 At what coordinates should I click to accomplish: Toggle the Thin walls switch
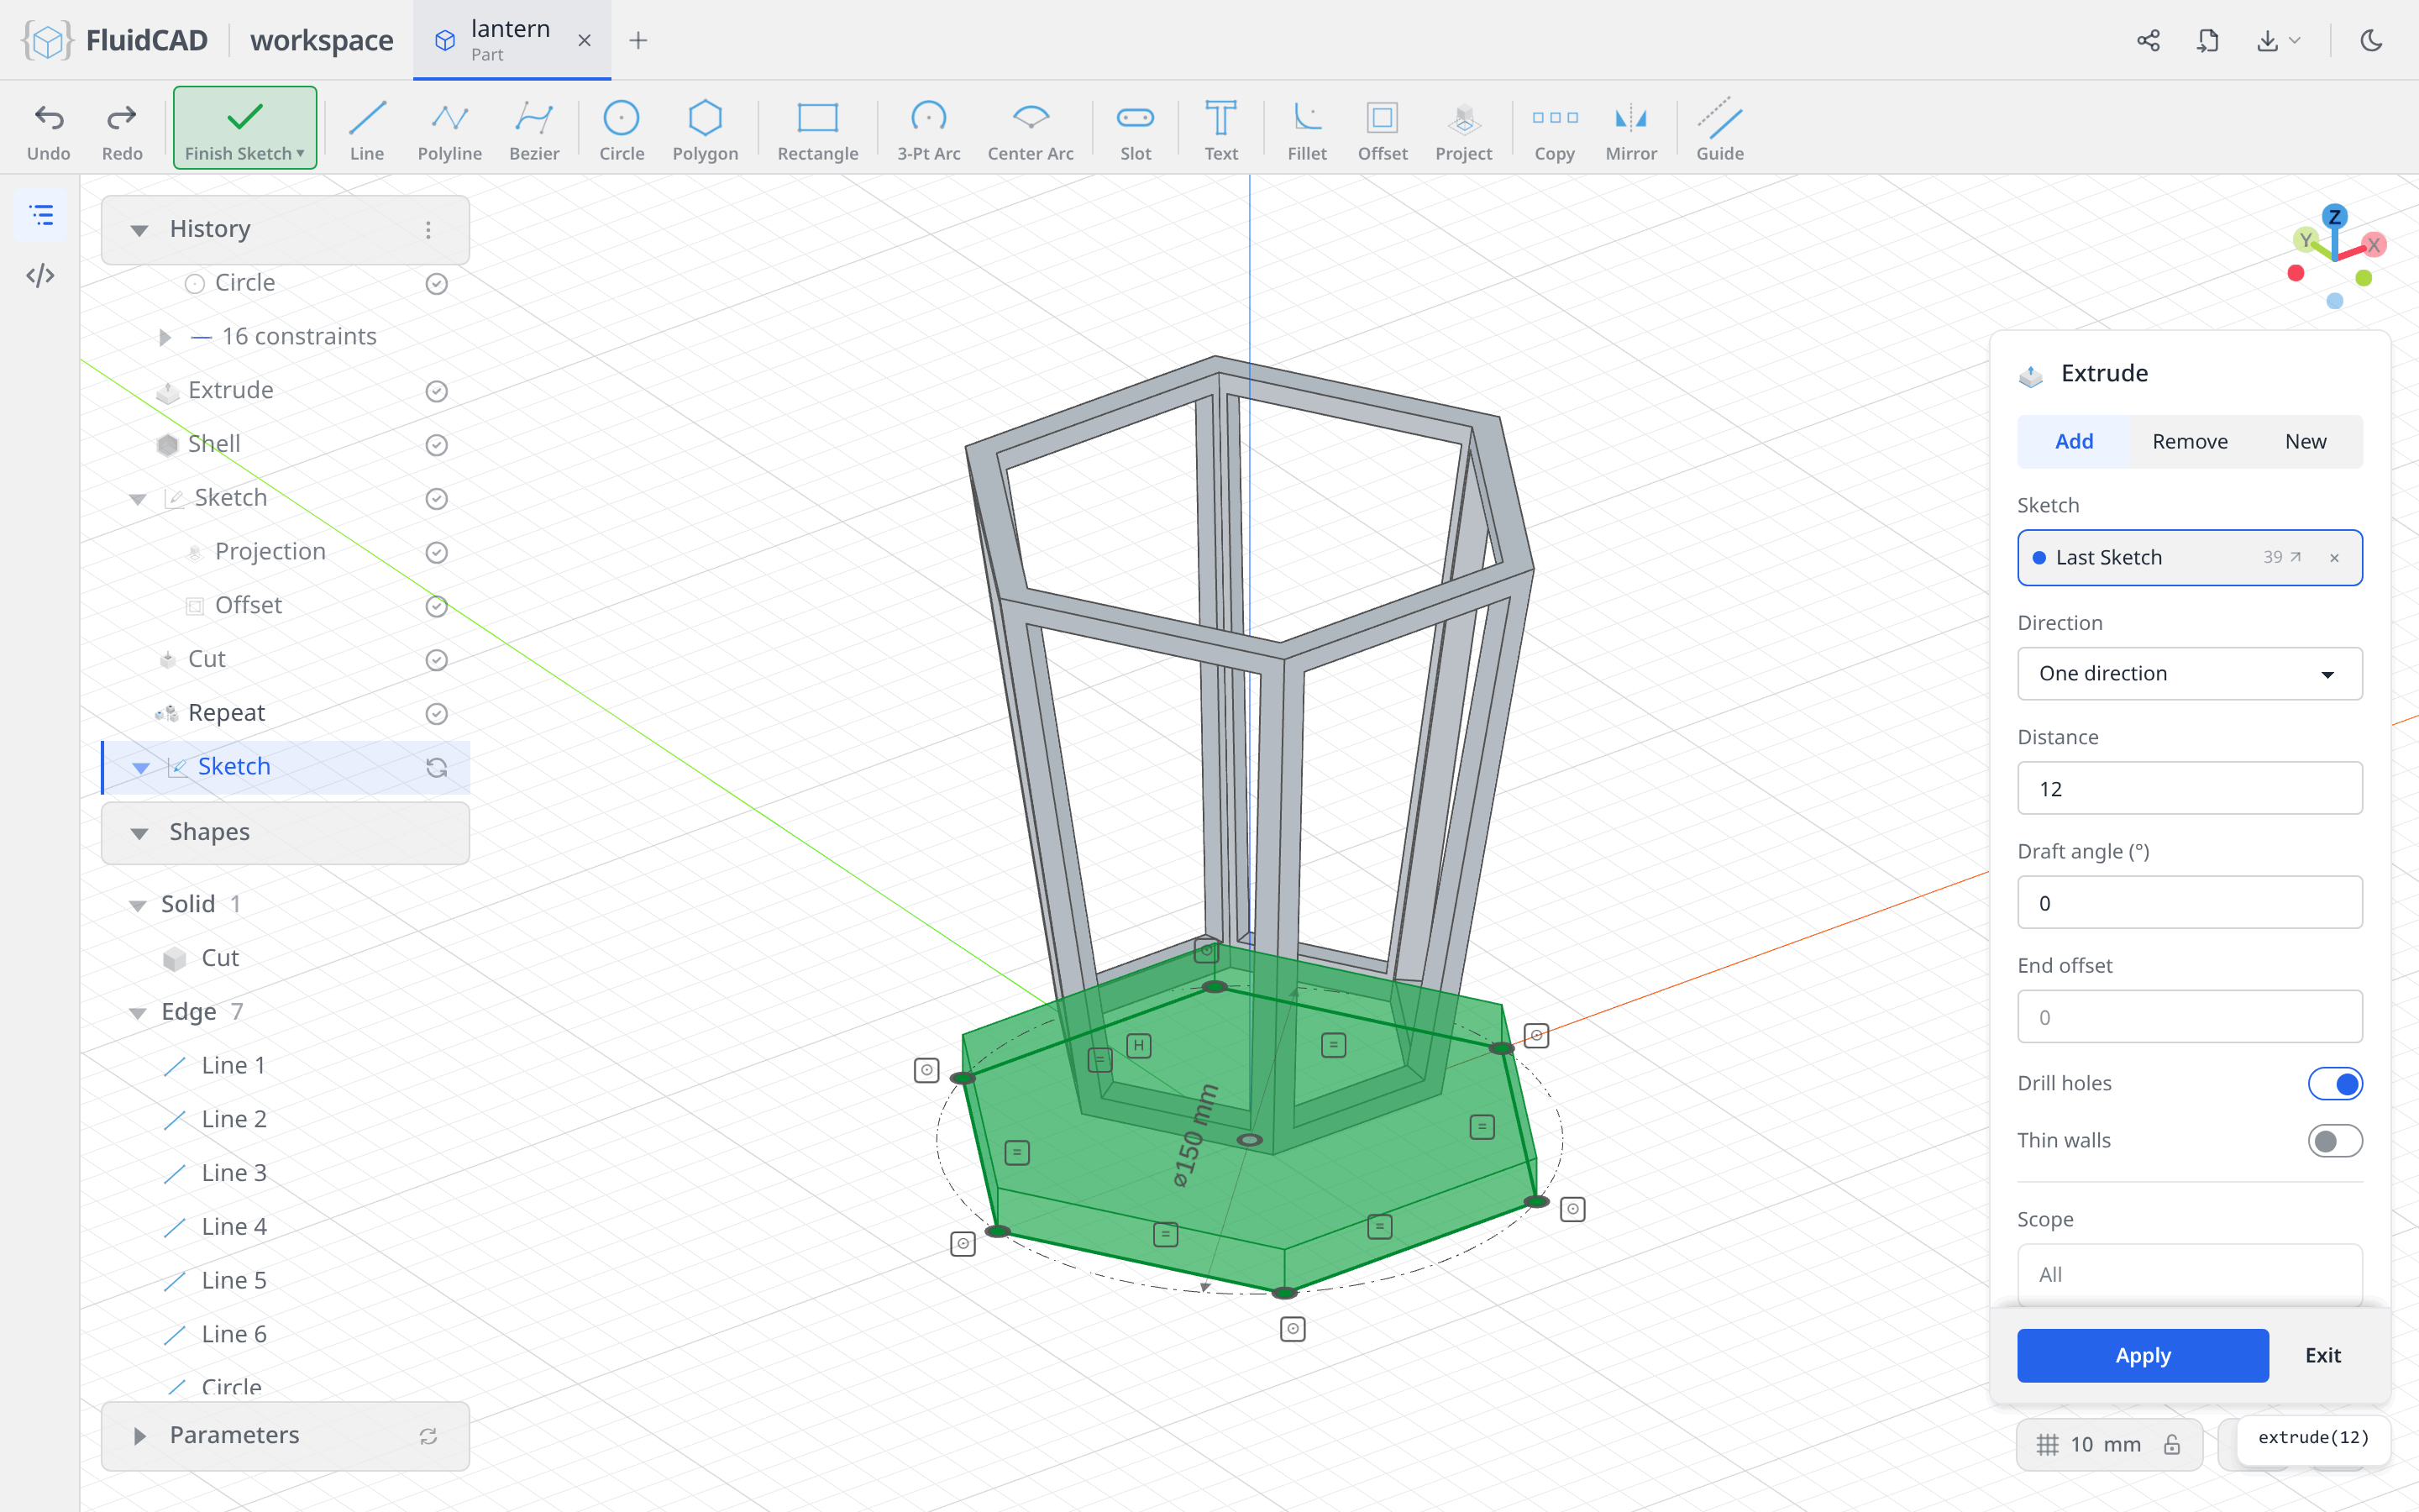point(2335,1141)
